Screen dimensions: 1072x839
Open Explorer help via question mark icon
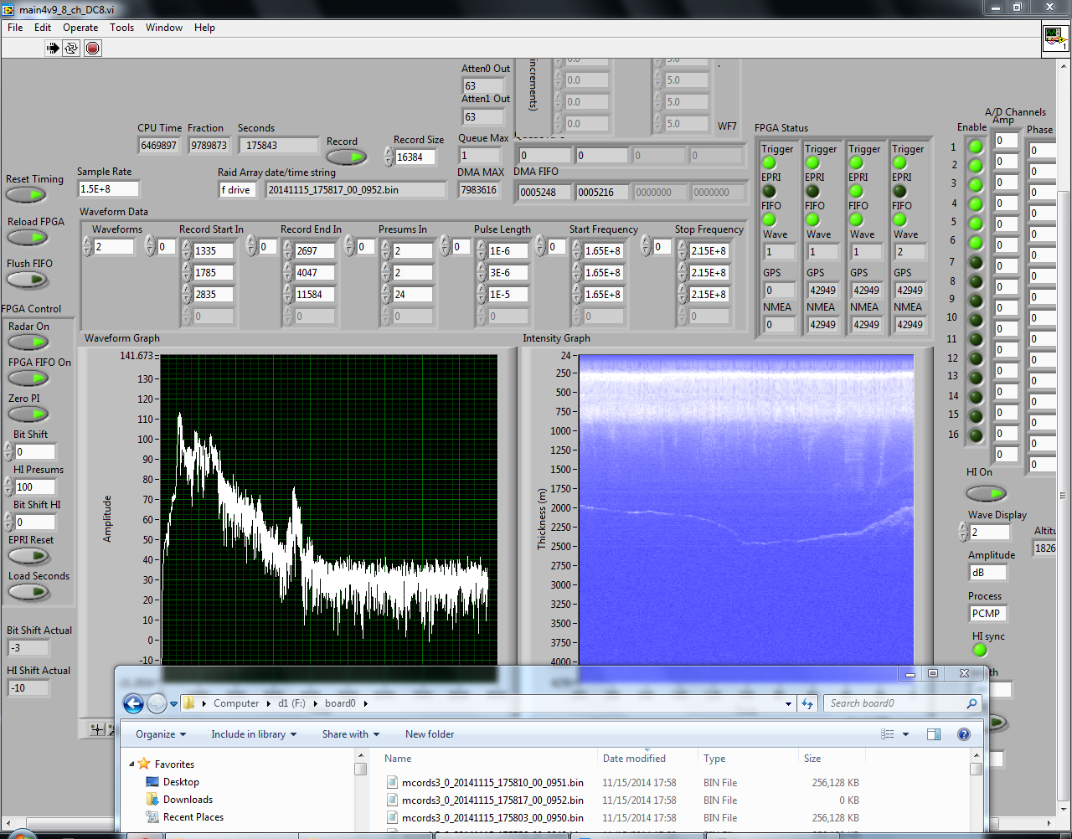[964, 734]
